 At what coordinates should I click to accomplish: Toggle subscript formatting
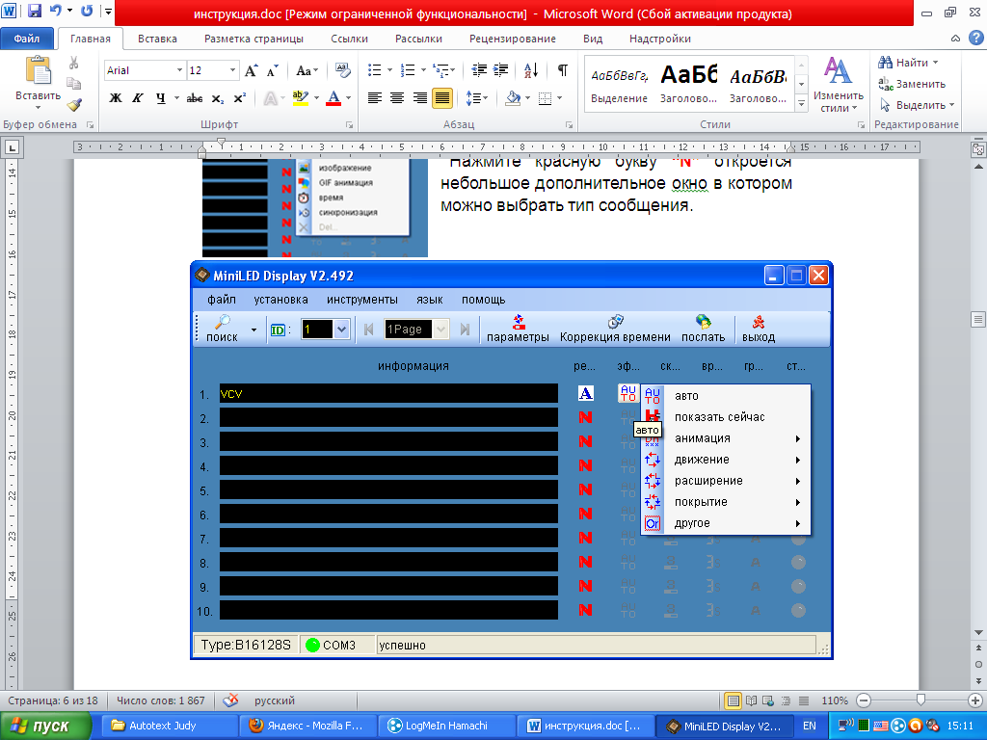click(217, 97)
